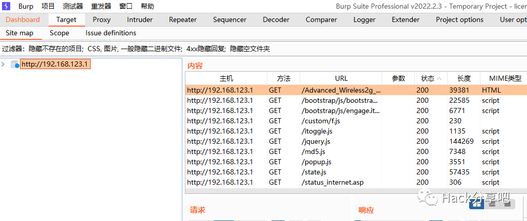Viewport: 527px width, 221px height.
Task: Click the length value 306
Action: (x=455, y=182)
